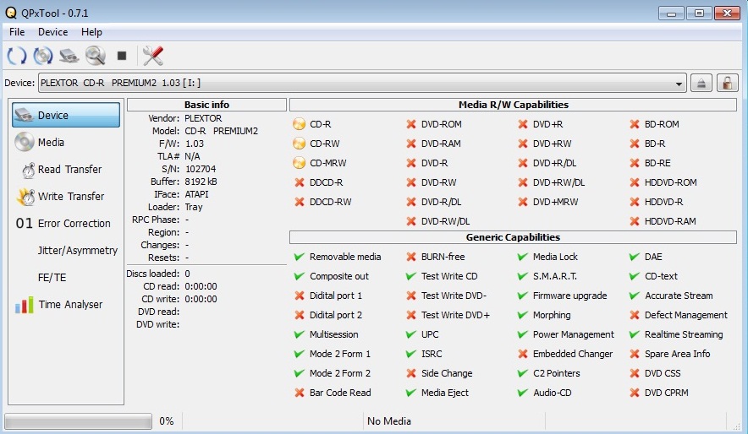Click the progress bar showing 0%
The image size is (748, 434).
tap(78, 421)
